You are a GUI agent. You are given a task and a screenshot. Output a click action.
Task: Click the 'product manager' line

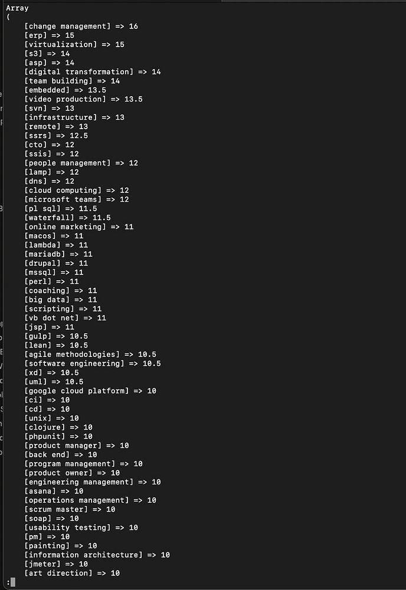(76, 445)
